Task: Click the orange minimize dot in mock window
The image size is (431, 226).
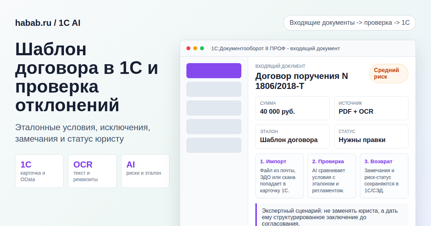Action: (x=195, y=48)
